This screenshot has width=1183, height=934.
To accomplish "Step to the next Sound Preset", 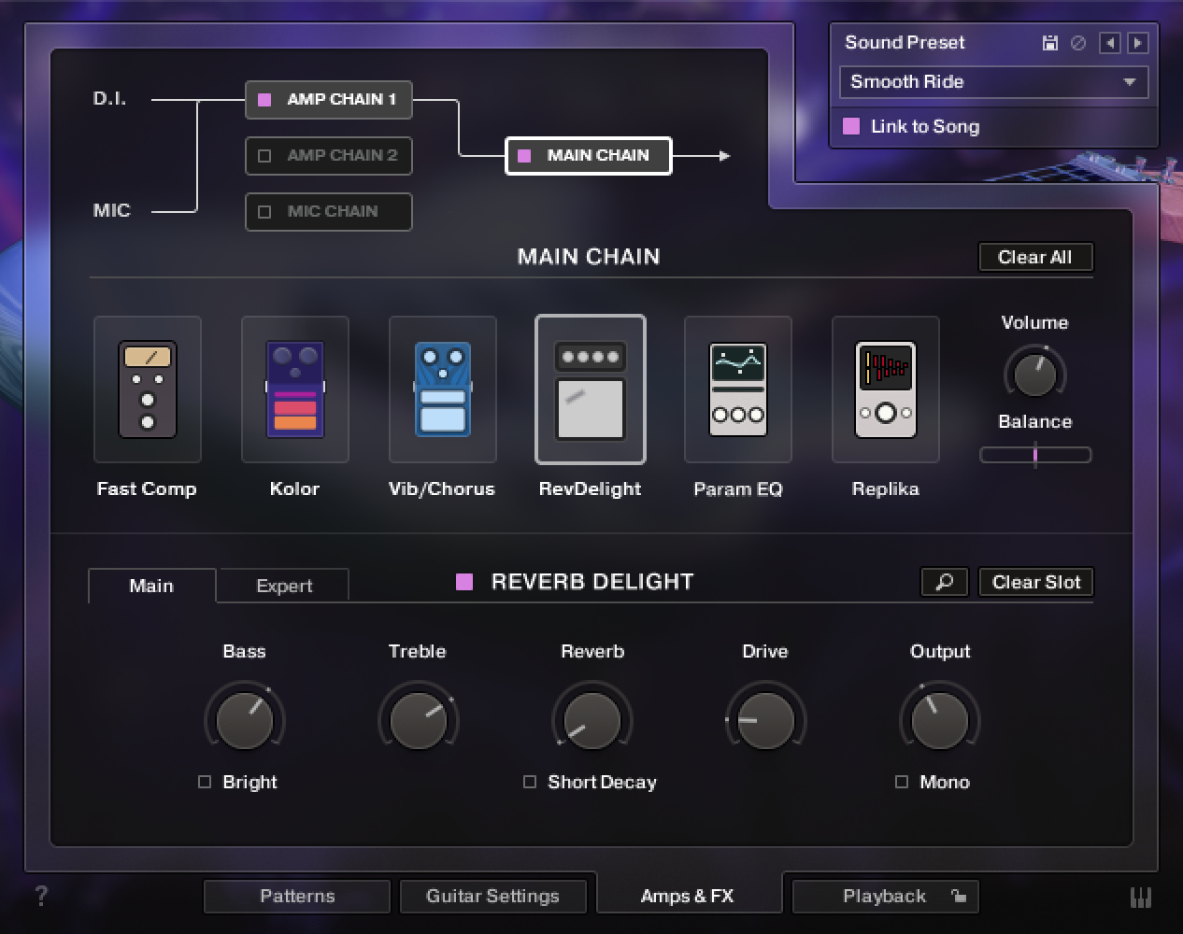I will (1138, 42).
